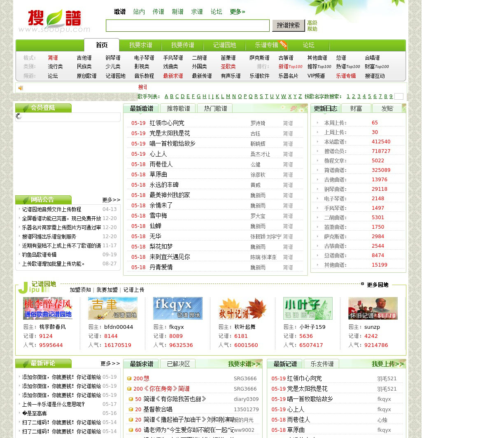The image size is (494, 438).
Task: Click the green 我要上传>> link
Action: click(x=388, y=364)
